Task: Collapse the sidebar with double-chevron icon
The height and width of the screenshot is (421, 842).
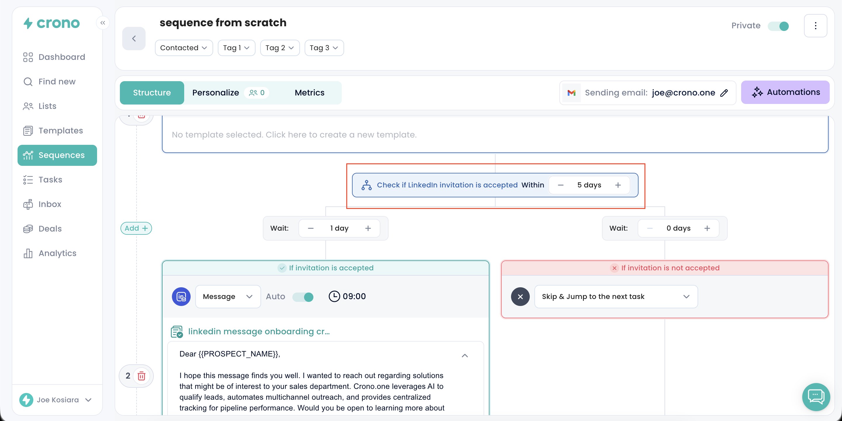Action: [103, 23]
